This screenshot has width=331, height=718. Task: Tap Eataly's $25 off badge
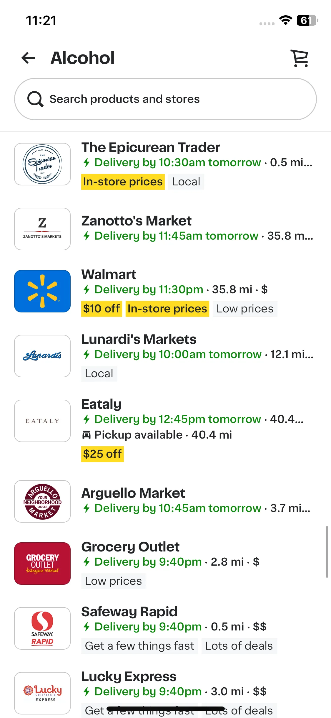tap(102, 454)
